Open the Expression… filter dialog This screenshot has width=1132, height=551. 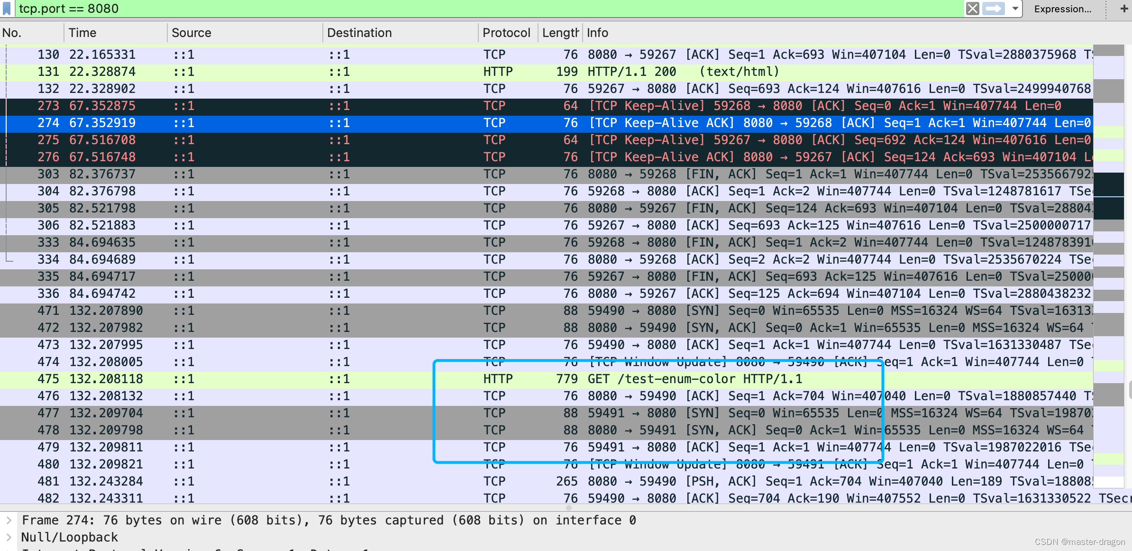(1062, 9)
